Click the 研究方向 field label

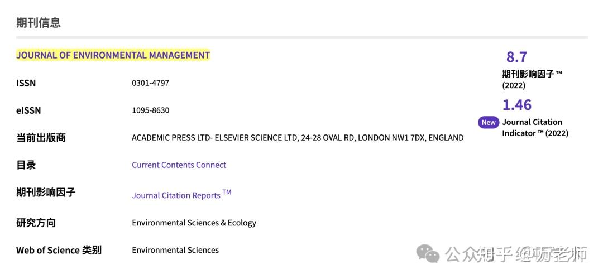(36, 223)
